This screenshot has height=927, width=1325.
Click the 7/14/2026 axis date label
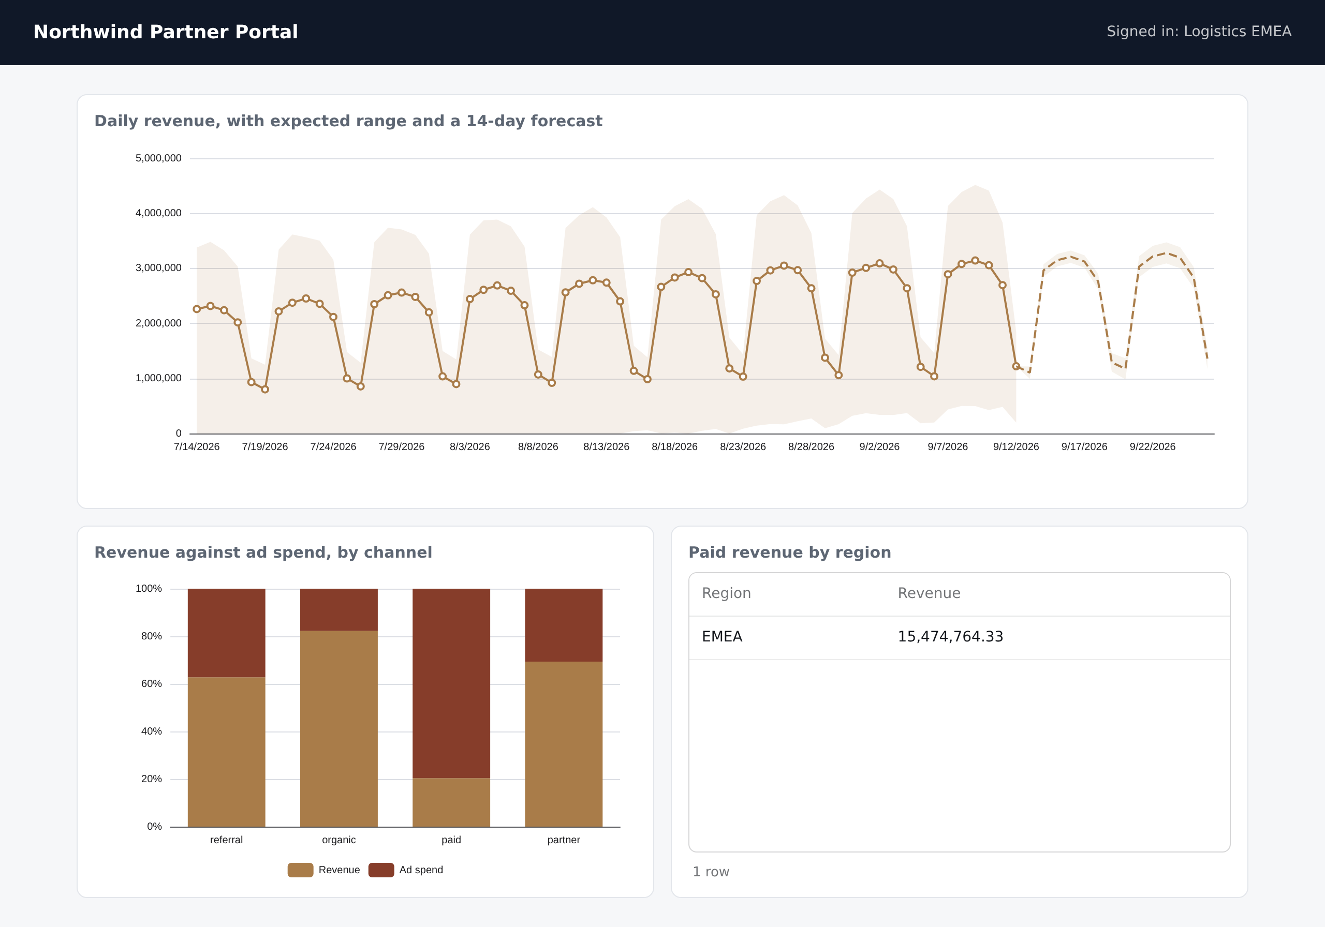pyautogui.click(x=197, y=446)
